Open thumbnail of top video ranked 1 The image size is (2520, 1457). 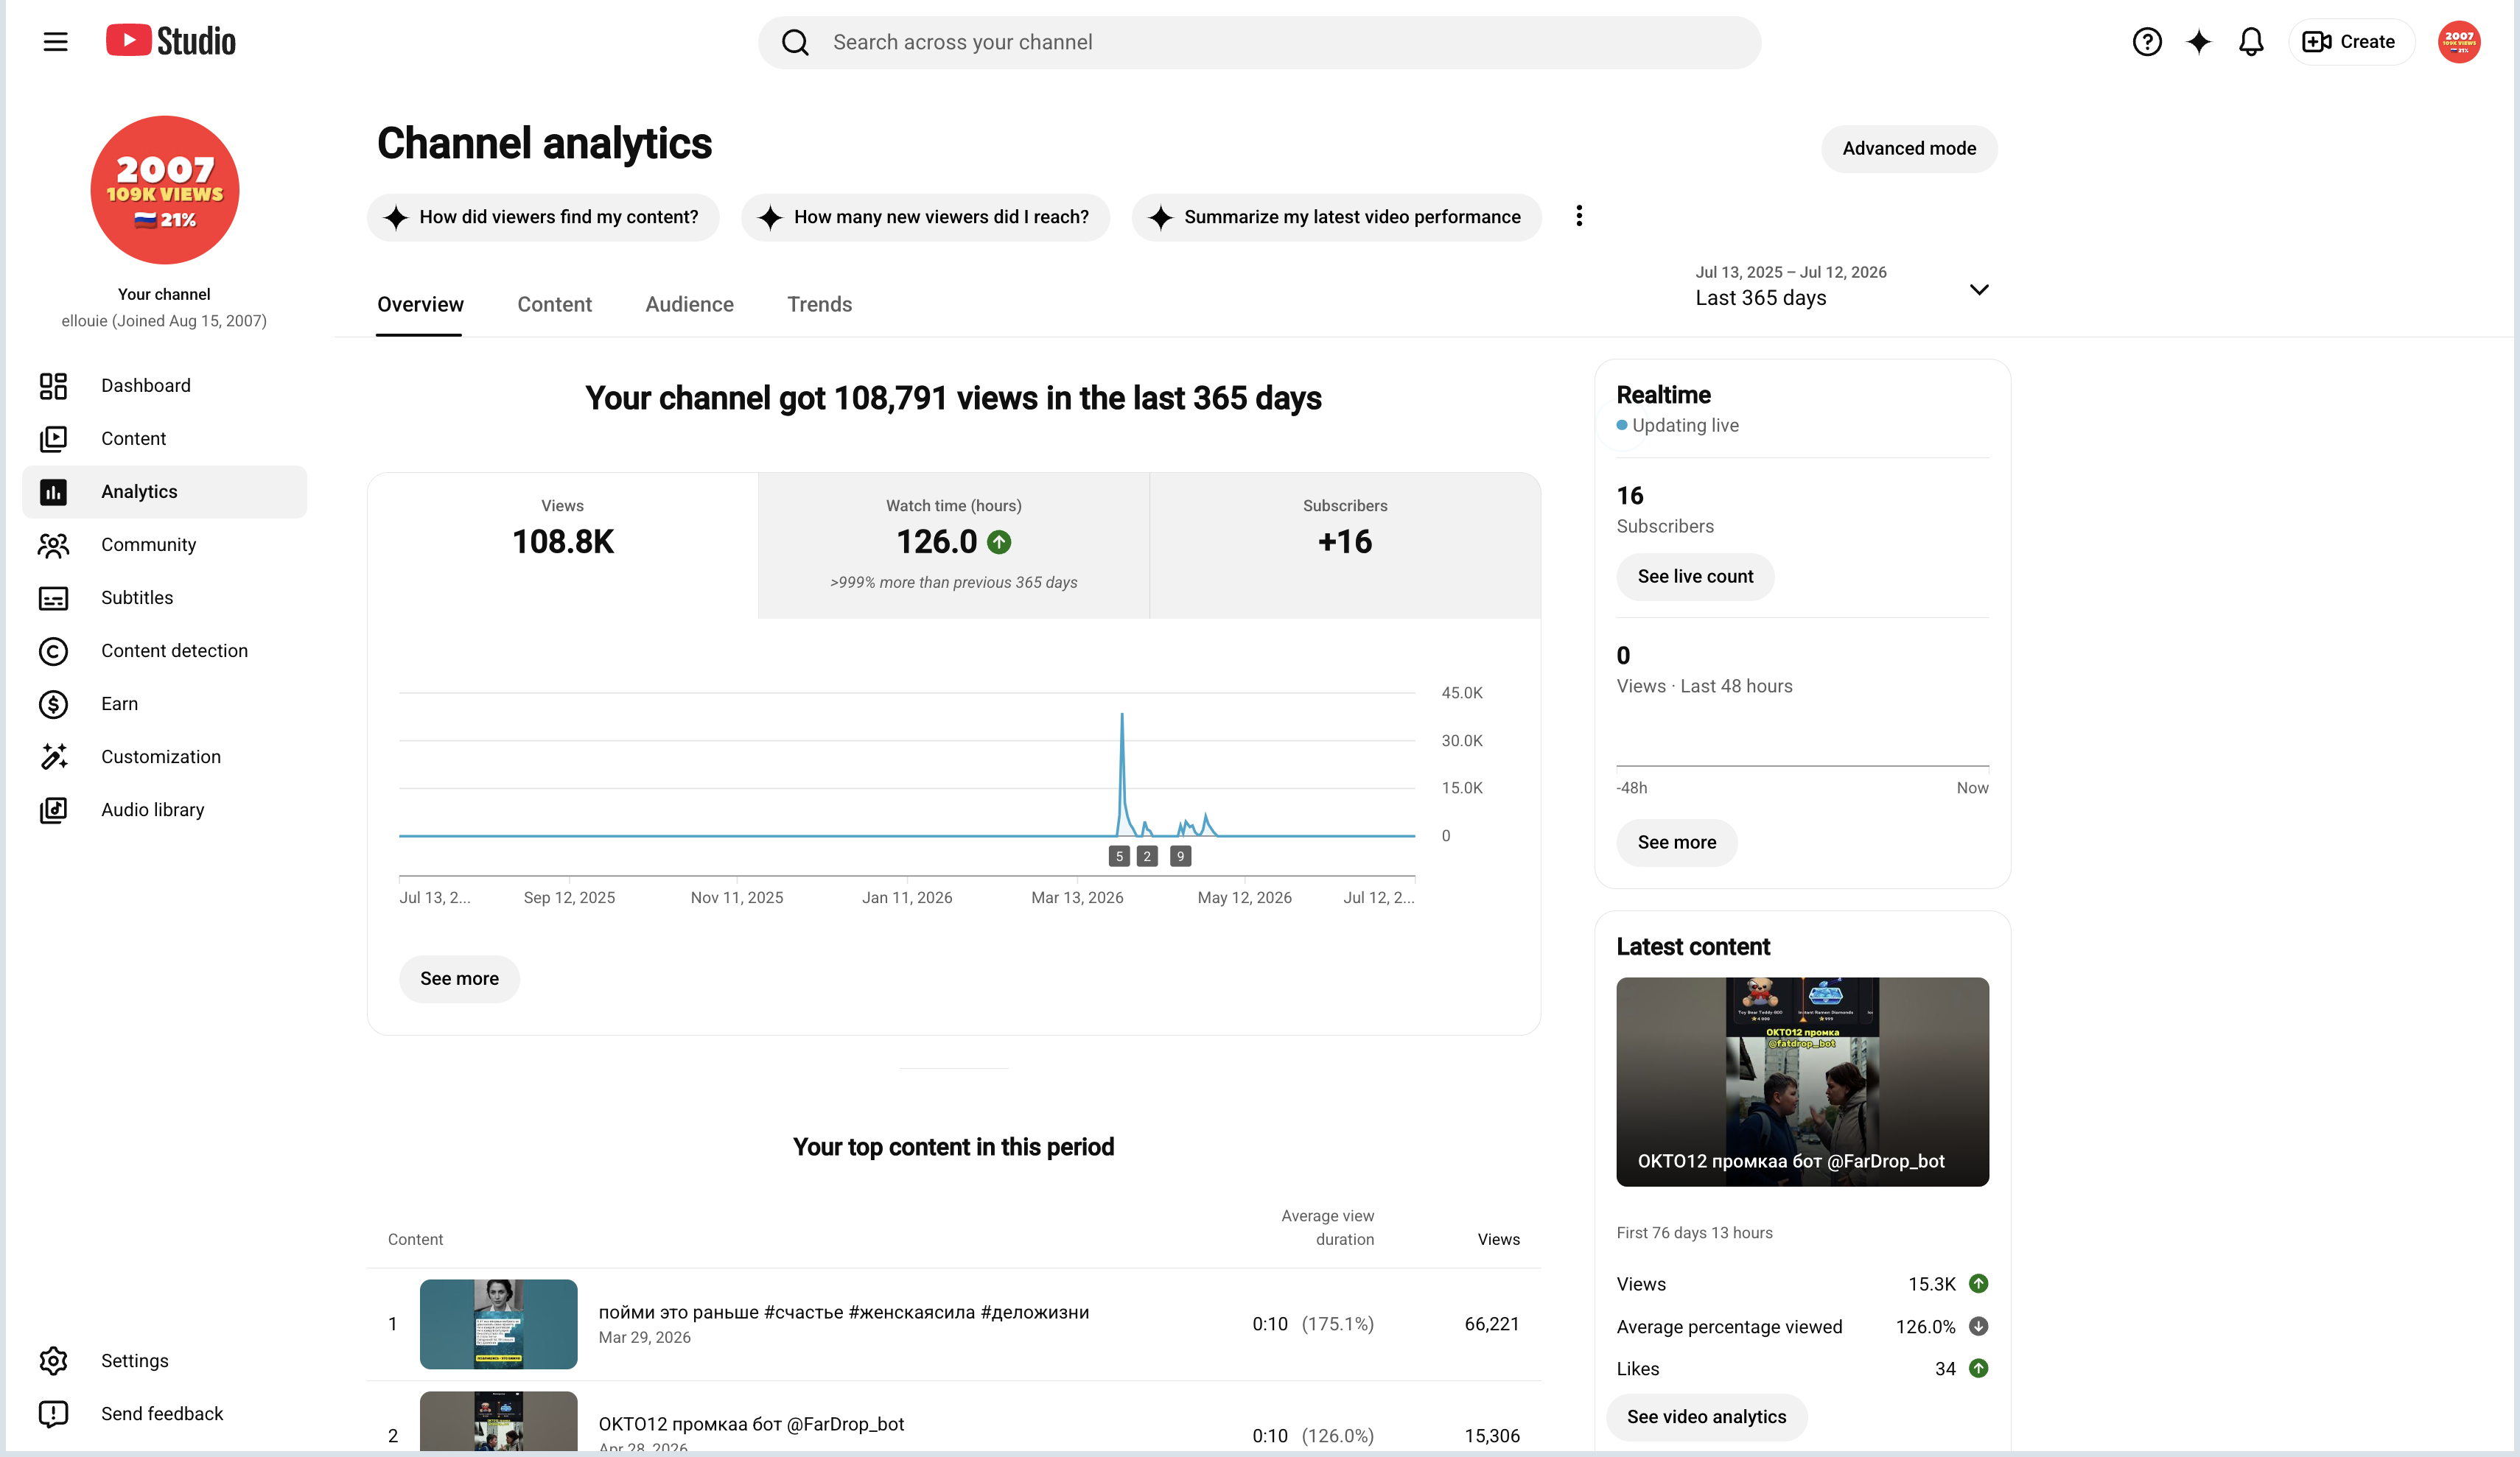[x=498, y=1324]
